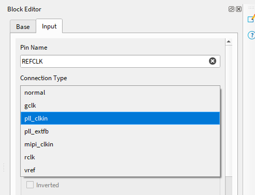Image resolution: width=255 pixels, height=195 pixels.
Task: Click the edit block pencil icon
Action: coord(251,19)
